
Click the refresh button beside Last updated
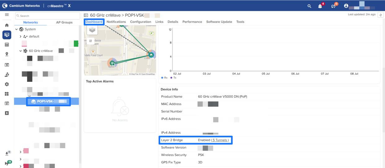coord(381,15)
